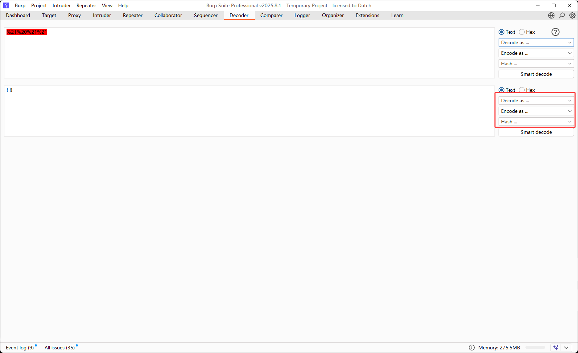Open the settings gear icon
The height and width of the screenshot is (353, 578).
pyautogui.click(x=572, y=15)
